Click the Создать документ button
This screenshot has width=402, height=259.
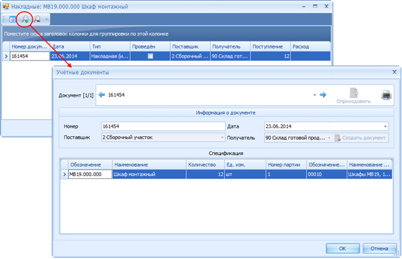361,138
